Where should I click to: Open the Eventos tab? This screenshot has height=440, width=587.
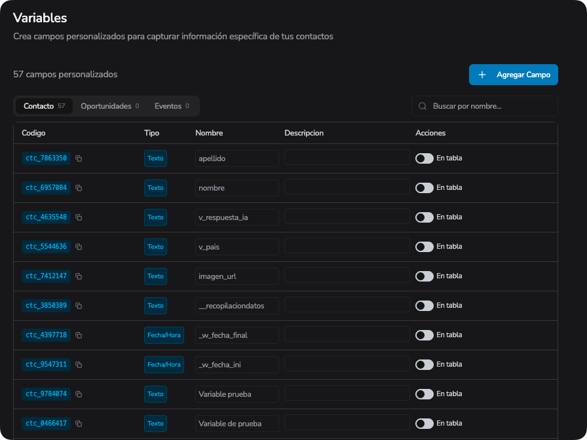[172, 106]
